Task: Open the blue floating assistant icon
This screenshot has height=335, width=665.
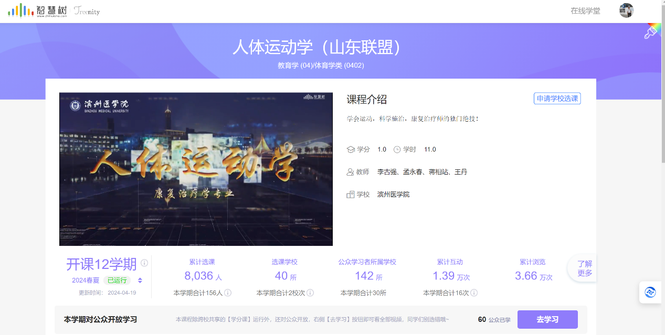Action: pos(650,292)
